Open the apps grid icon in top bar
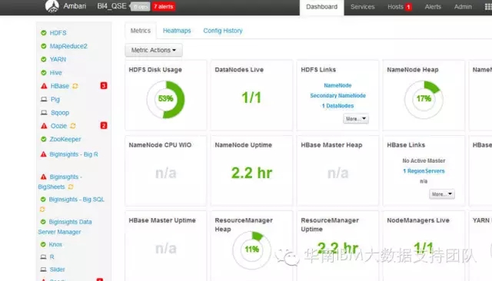Screen dimensions: 492x281 click(488, 7)
